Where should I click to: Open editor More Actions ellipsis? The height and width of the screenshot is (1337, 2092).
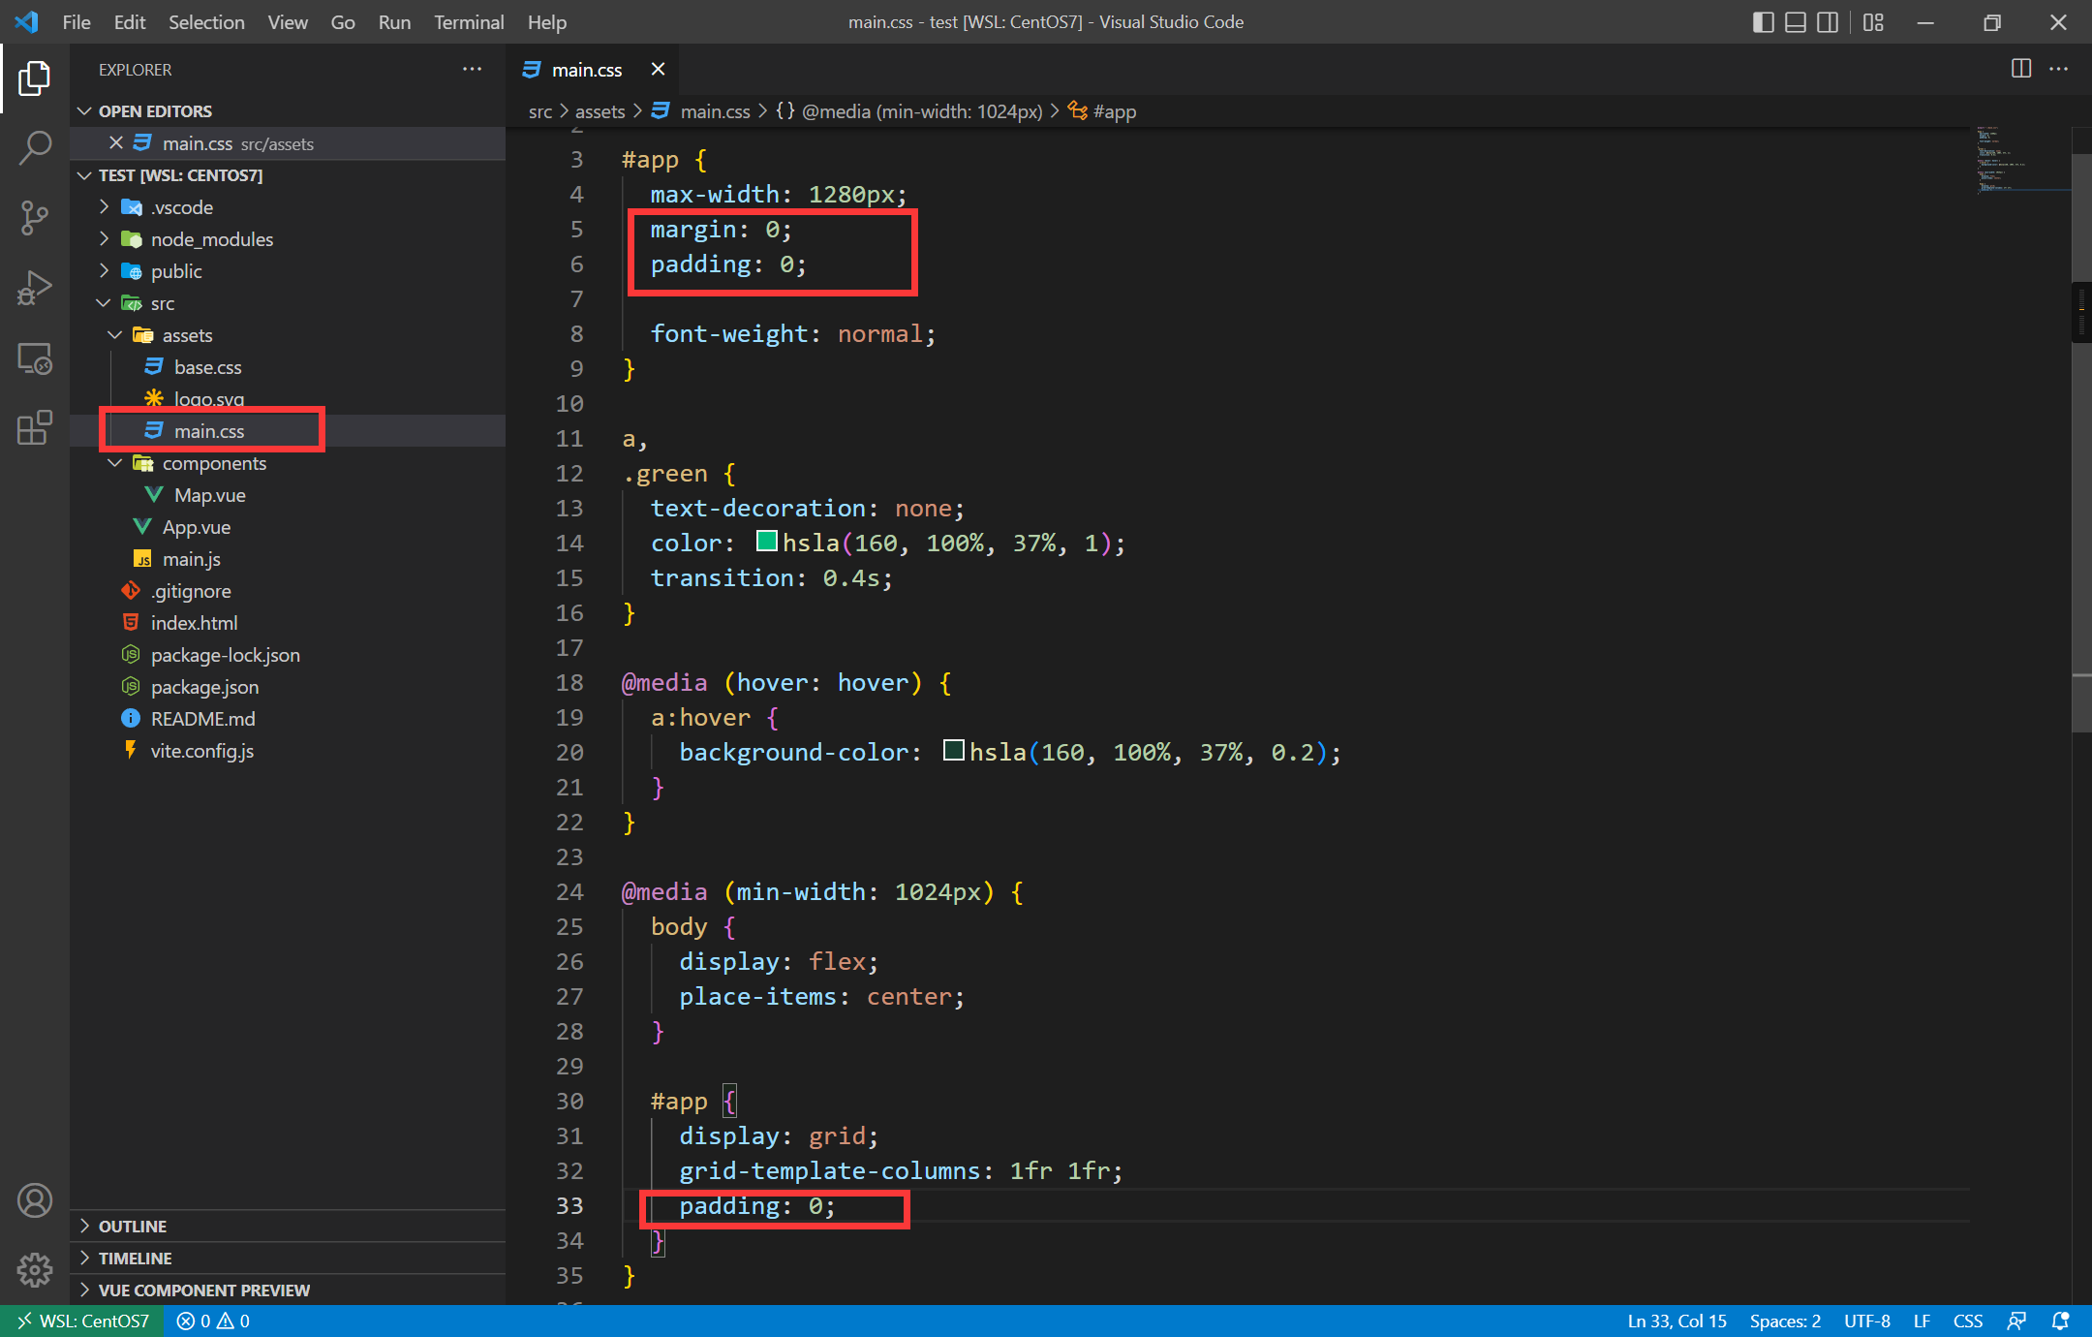[2059, 69]
